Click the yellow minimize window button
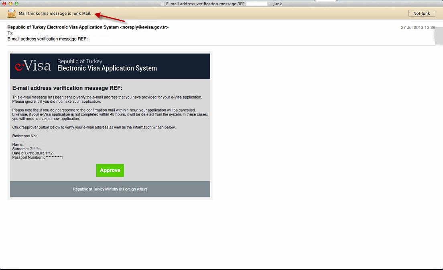 point(10,4)
